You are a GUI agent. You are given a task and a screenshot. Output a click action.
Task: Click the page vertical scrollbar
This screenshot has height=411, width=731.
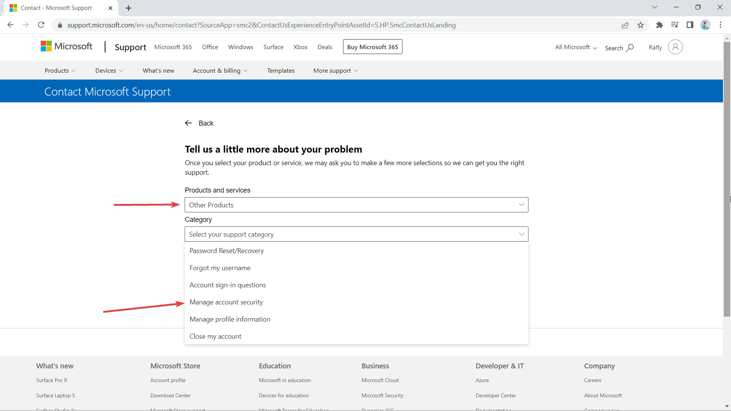tap(727, 179)
